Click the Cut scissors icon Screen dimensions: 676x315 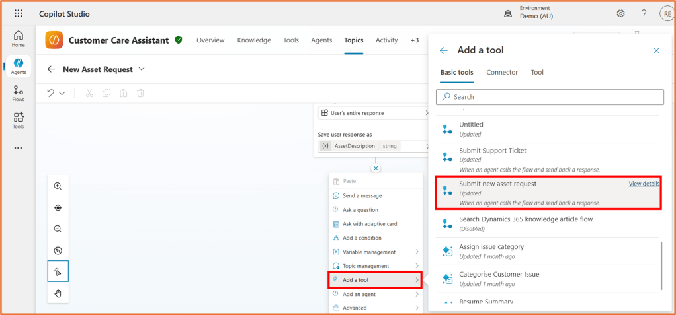tap(89, 93)
